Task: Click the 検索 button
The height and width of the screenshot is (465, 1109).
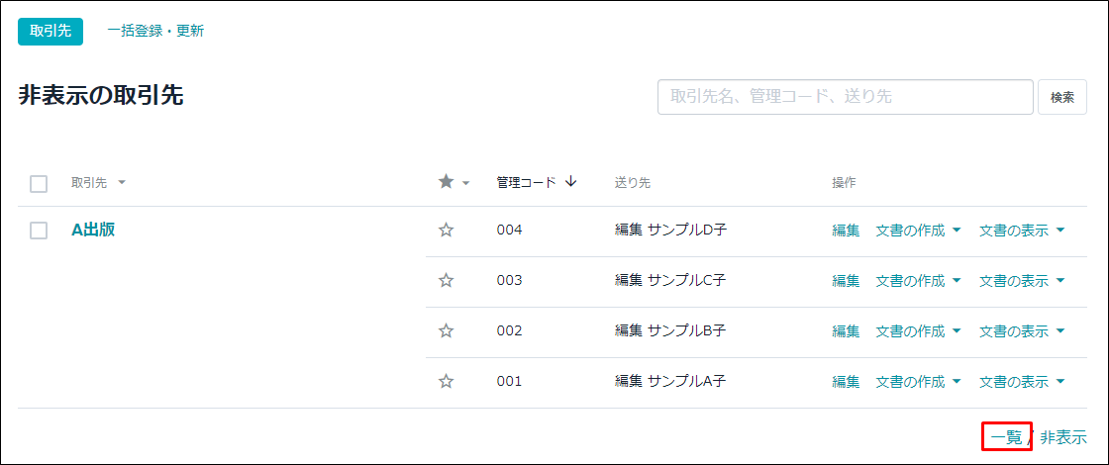Action: (1062, 97)
